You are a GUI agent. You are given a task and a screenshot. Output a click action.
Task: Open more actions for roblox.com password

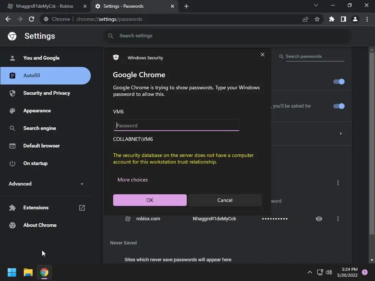(x=338, y=219)
